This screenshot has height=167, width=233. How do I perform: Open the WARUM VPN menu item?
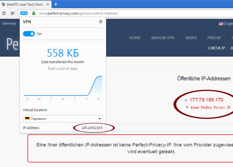click(x=163, y=38)
